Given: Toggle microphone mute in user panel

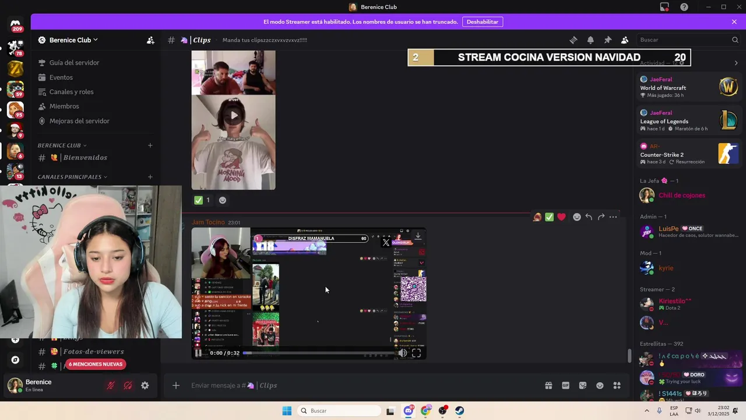Looking at the screenshot, I should pos(111,386).
